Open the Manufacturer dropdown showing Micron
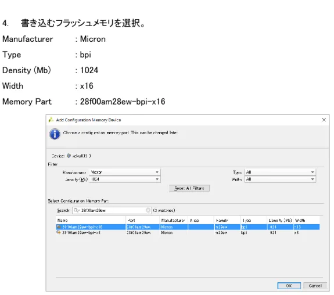The width and height of the screenshot is (334, 295). (x=125, y=172)
